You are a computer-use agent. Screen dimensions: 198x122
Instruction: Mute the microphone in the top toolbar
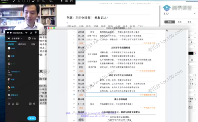click(61, 1)
